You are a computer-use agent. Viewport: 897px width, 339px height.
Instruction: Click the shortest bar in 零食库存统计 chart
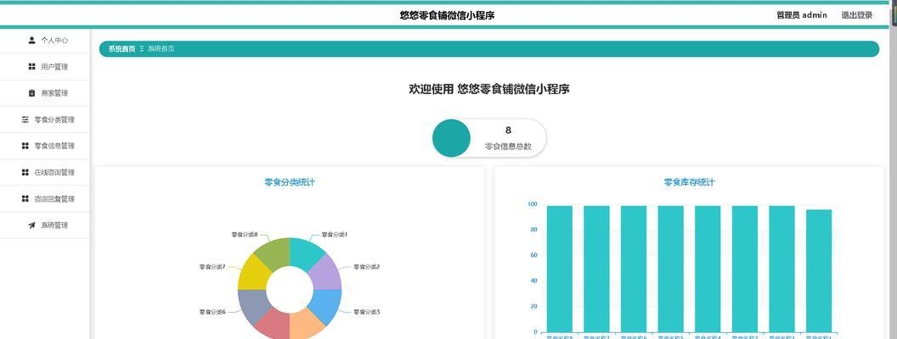(x=819, y=270)
